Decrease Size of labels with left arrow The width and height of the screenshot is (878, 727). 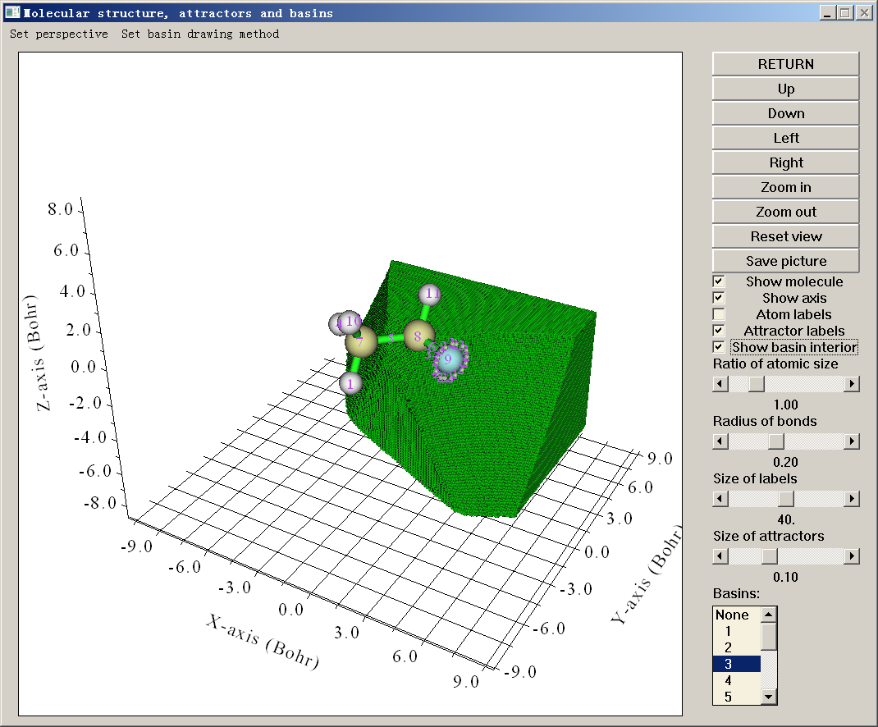(720, 499)
